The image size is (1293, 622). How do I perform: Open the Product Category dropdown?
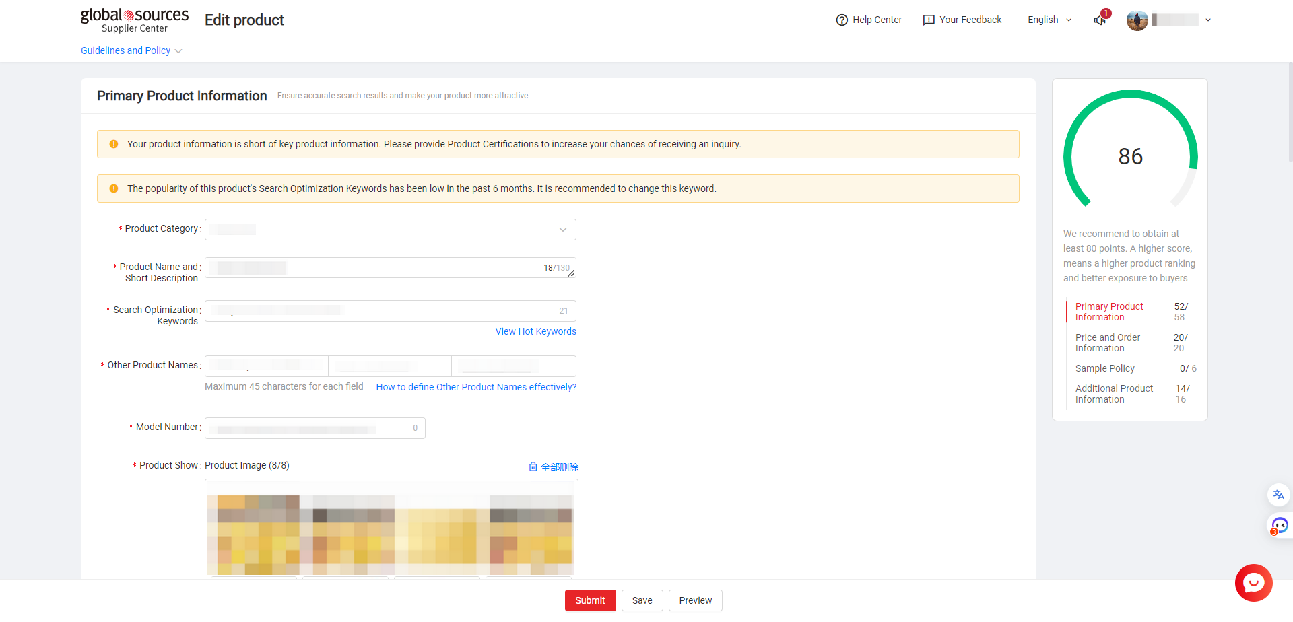coord(391,230)
